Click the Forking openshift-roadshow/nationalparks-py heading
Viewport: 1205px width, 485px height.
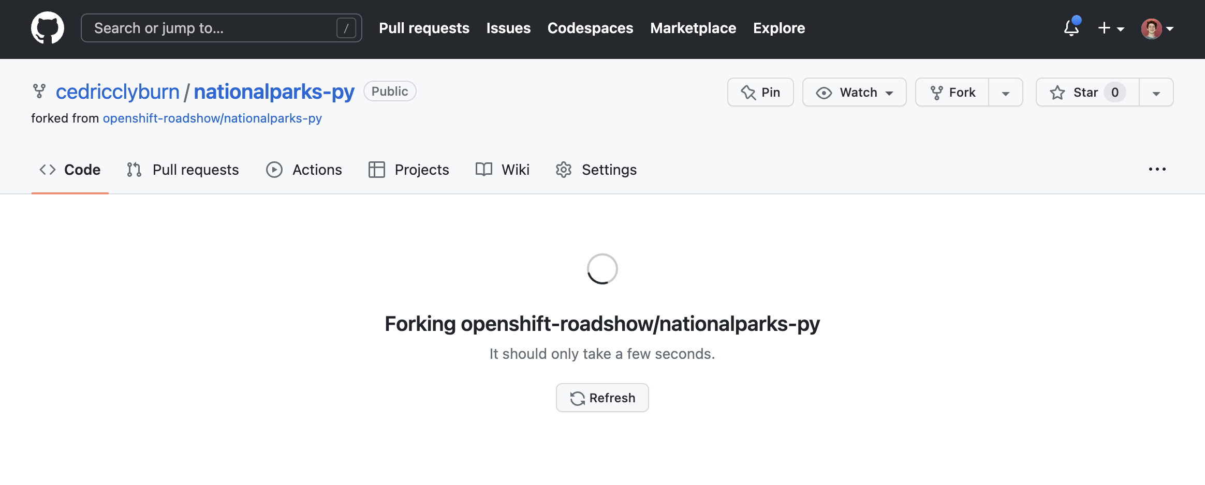coord(602,324)
